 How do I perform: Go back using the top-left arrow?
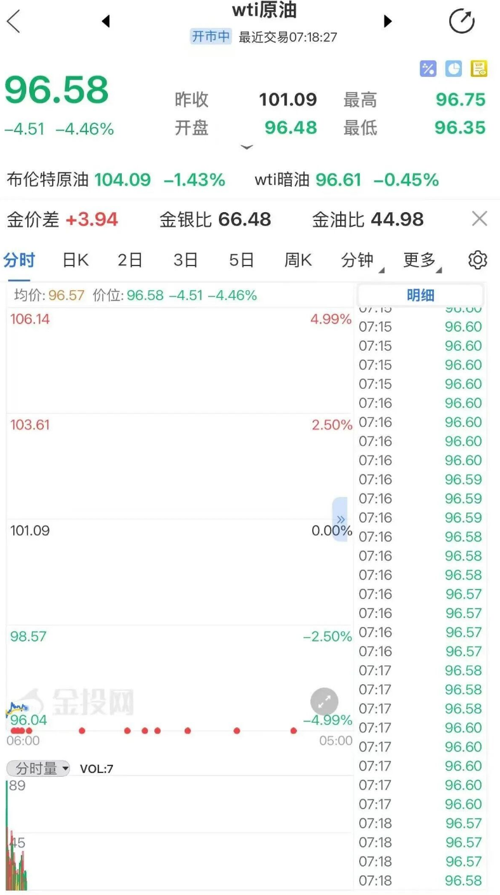point(13,22)
